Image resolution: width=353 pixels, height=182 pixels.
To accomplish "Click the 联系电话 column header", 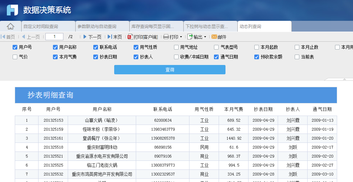I will (162, 109).
